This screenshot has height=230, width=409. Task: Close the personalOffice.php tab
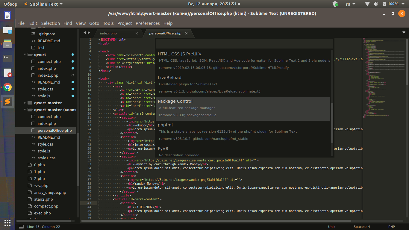click(187, 33)
